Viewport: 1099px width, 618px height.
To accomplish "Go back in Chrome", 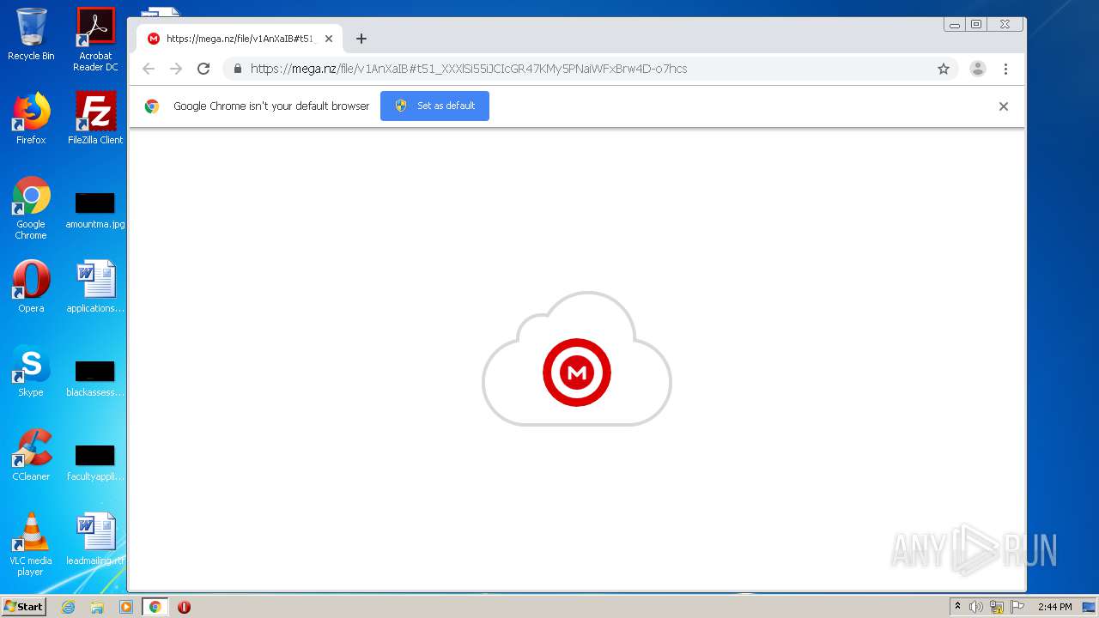I will pos(149,69).
